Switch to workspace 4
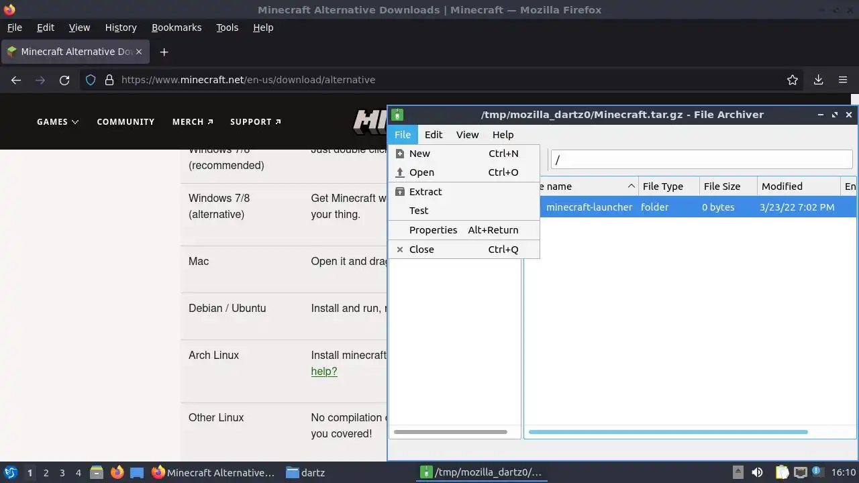The width and height of the screenshot is (859, 483). point(78,473)
